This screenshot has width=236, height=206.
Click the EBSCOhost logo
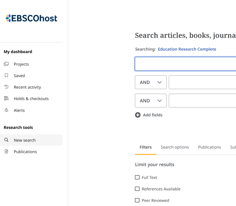point(31,18)
